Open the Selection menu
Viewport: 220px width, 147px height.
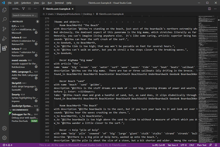pyautogui.click(x=26, y=3)
